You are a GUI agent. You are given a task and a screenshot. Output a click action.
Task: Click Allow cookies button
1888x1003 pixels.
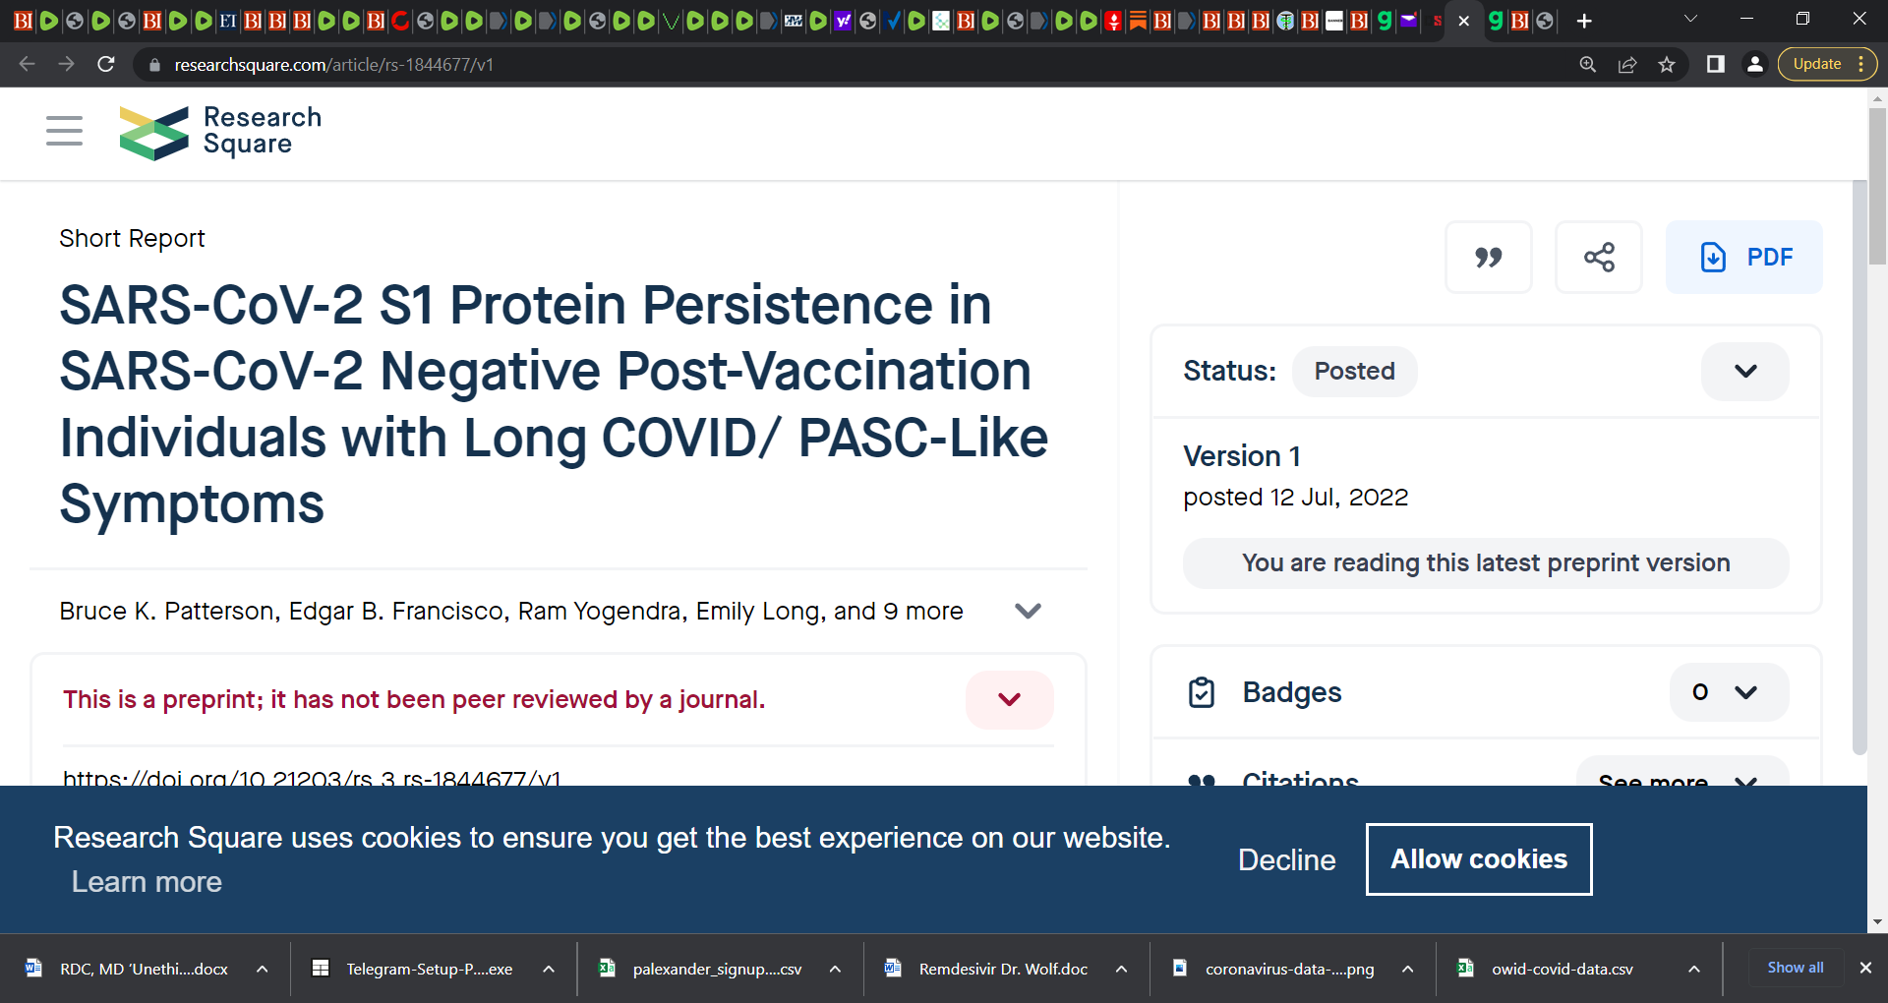point(1479,859)
